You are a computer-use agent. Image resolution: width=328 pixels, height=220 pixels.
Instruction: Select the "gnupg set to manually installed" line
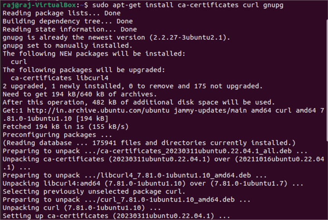tap(67, 46)
